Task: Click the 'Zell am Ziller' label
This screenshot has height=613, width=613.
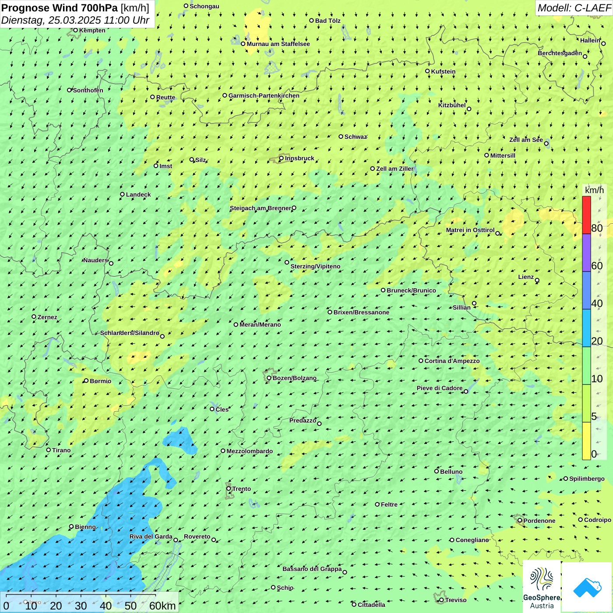Action: 395,169
